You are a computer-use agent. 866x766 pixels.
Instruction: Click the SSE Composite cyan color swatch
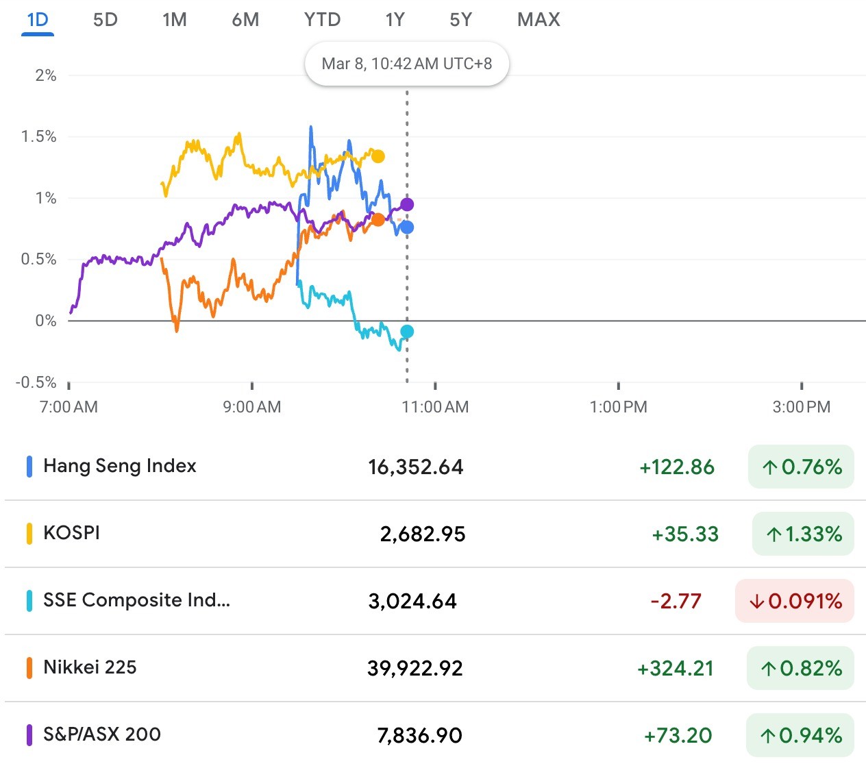(x=29, y=601)
